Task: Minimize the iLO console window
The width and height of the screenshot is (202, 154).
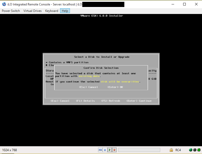Action: click(x=173, y=4)
